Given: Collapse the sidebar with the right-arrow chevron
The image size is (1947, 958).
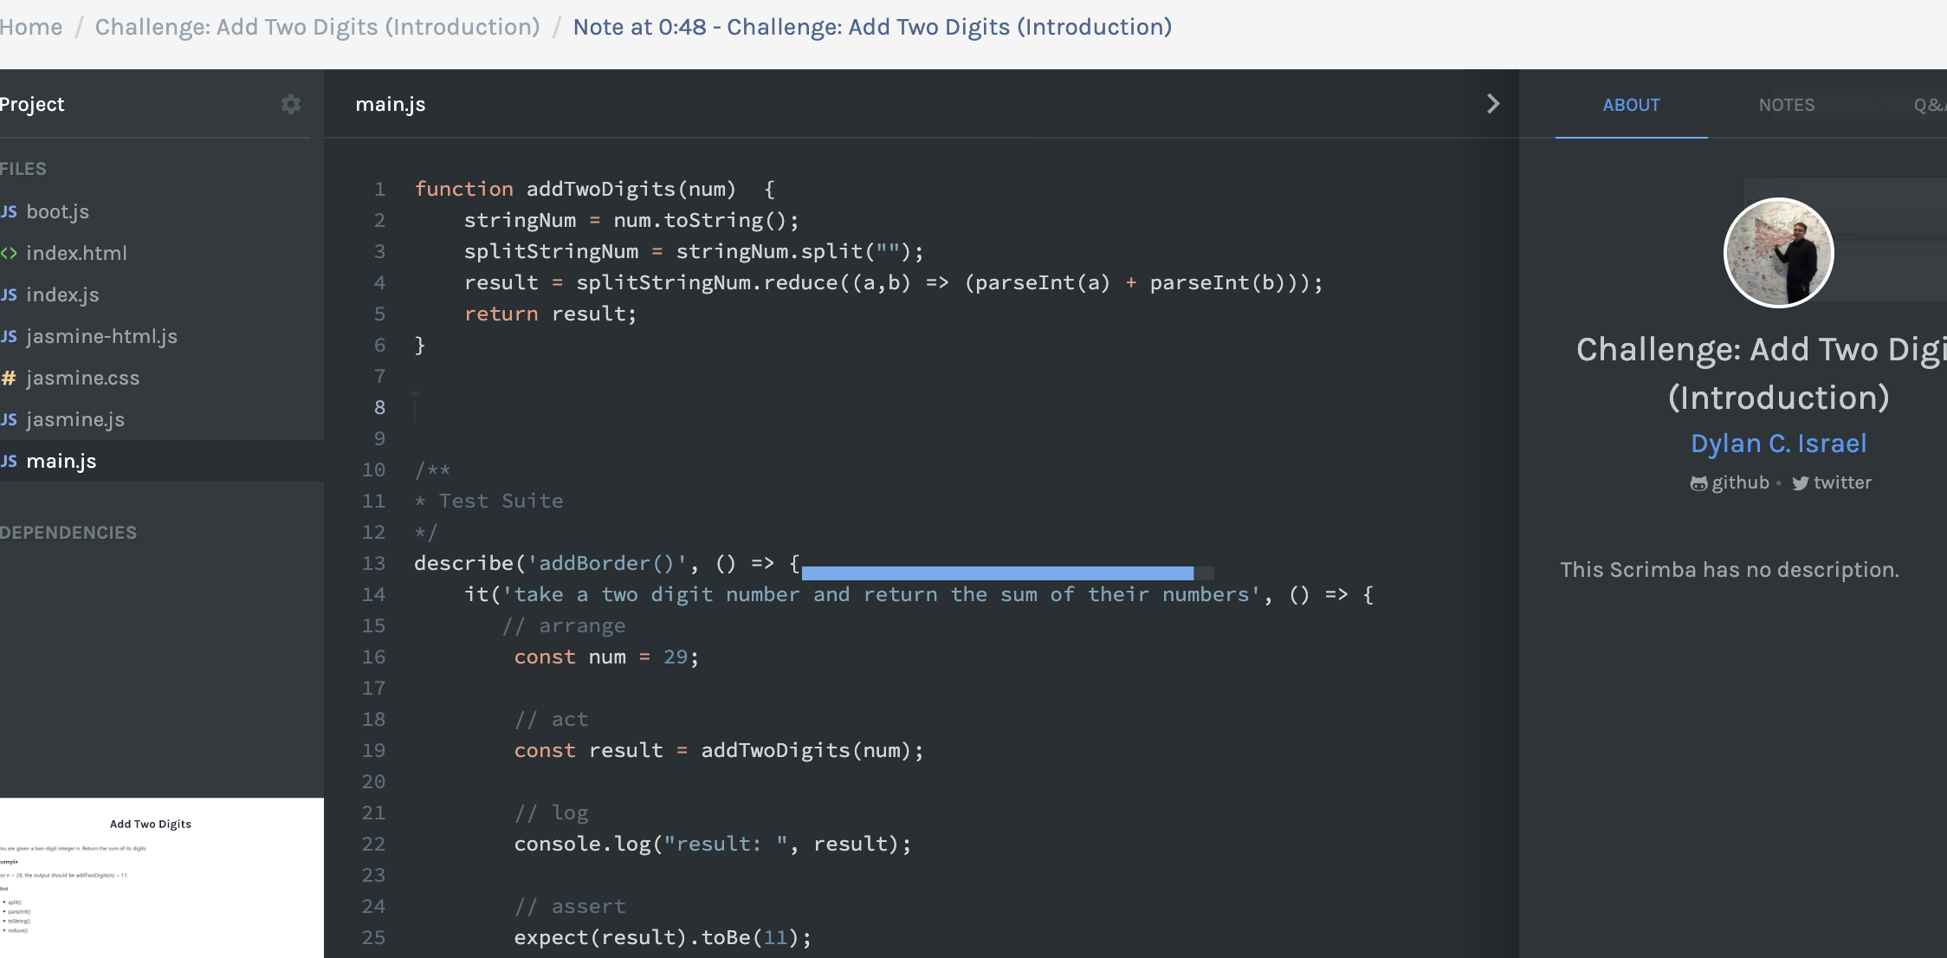Looking at the screenshot, I should [x=1492, y=103].
